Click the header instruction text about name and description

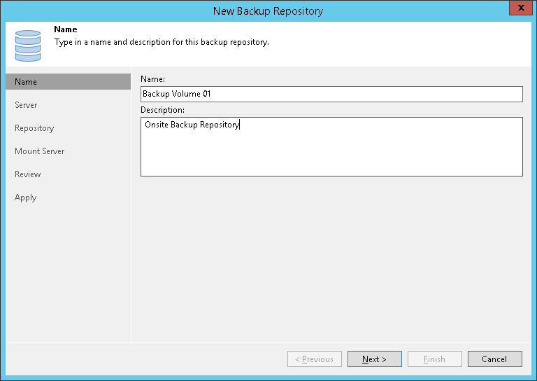tap(162, 42)
